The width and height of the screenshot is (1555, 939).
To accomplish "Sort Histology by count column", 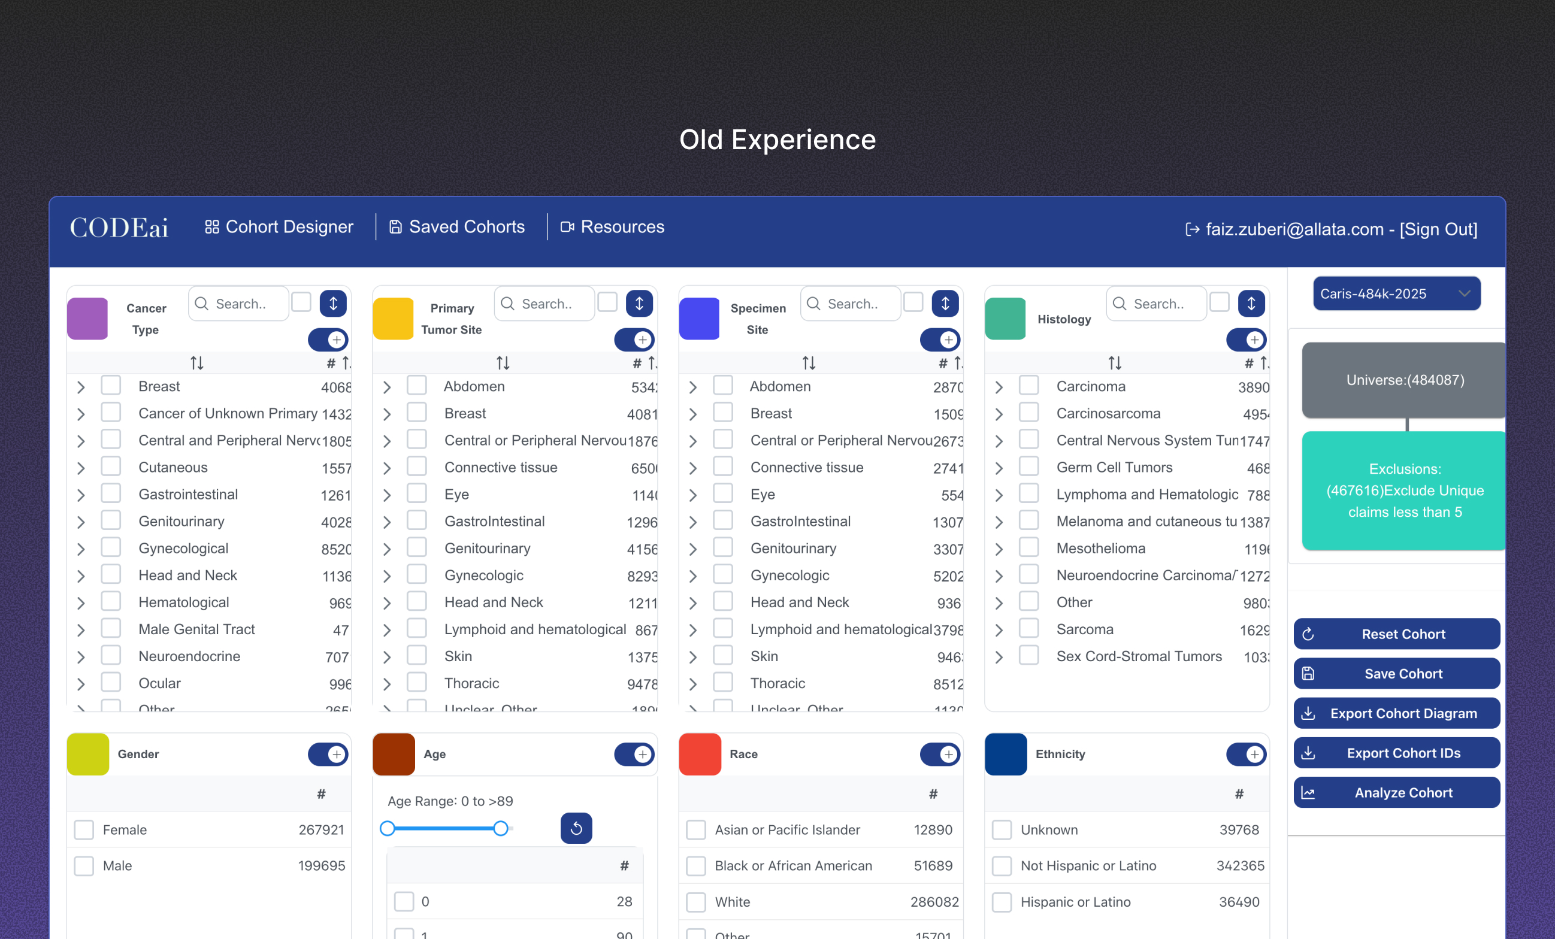I will coord(1257,363).
